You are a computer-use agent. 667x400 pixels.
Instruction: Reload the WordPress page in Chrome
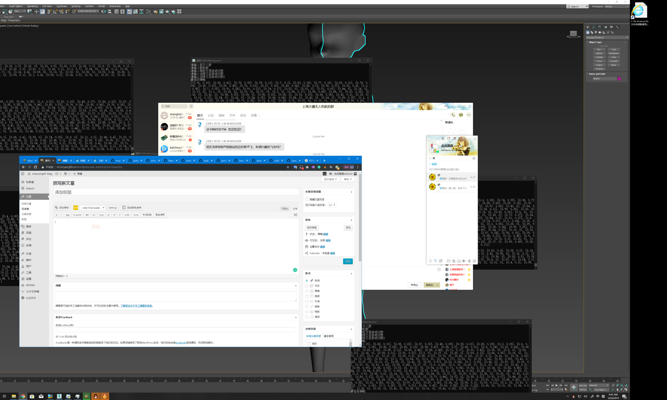point(35,167)
